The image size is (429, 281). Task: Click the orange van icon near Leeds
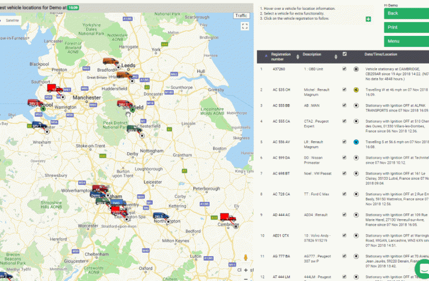tap(109, 61)
